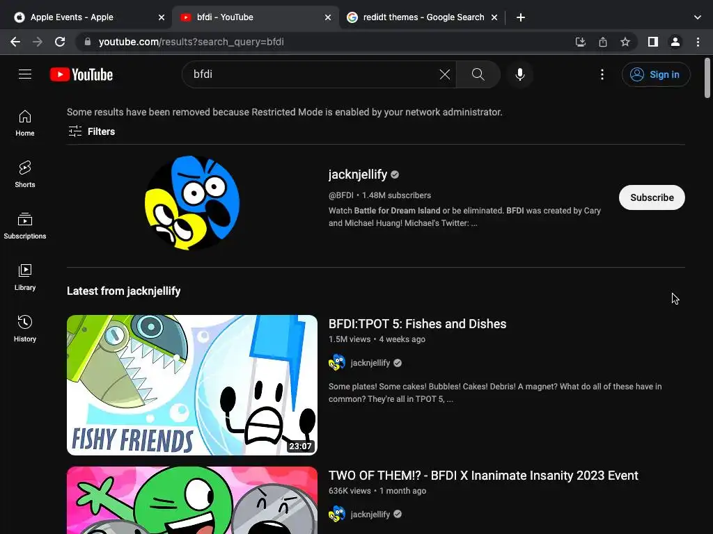Switch to the redidt themes Google Search tab

click(x=423, y=17)
